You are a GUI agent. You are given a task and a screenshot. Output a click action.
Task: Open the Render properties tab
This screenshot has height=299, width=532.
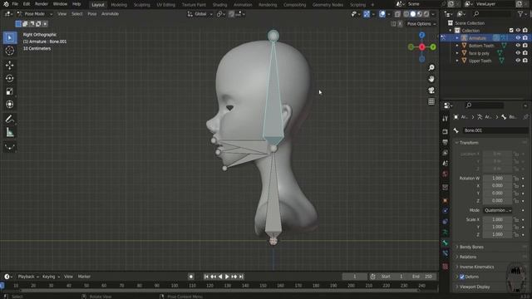coord(446,131)
